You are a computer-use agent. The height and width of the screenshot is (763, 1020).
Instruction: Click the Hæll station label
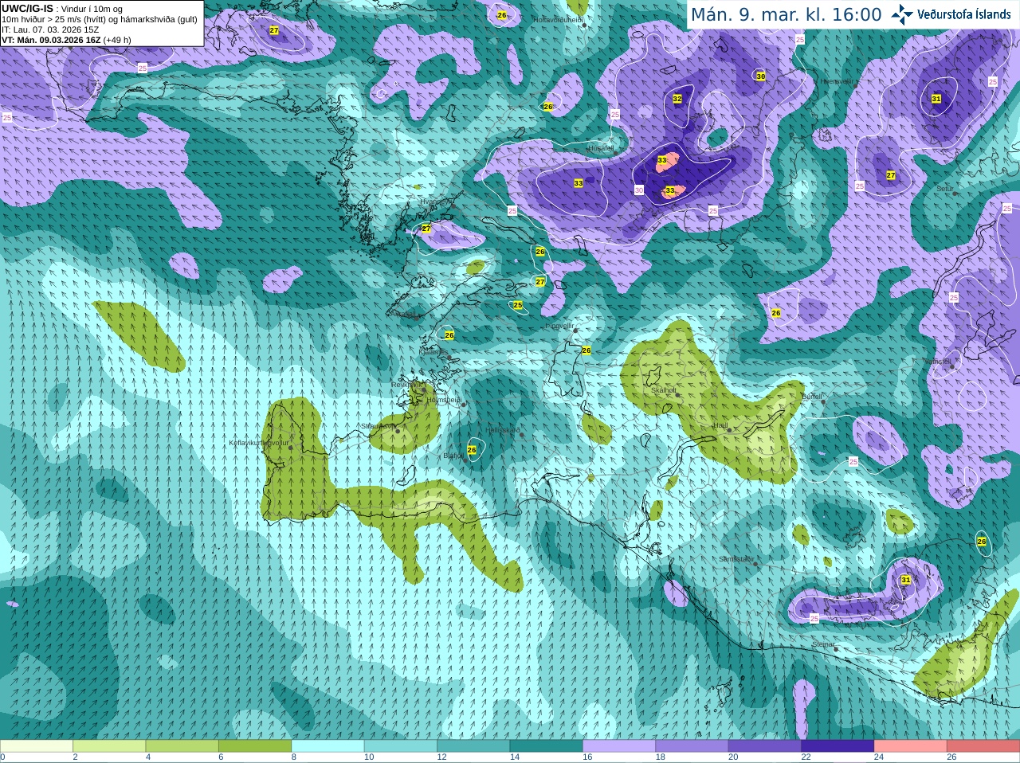[x=720, y=425]
